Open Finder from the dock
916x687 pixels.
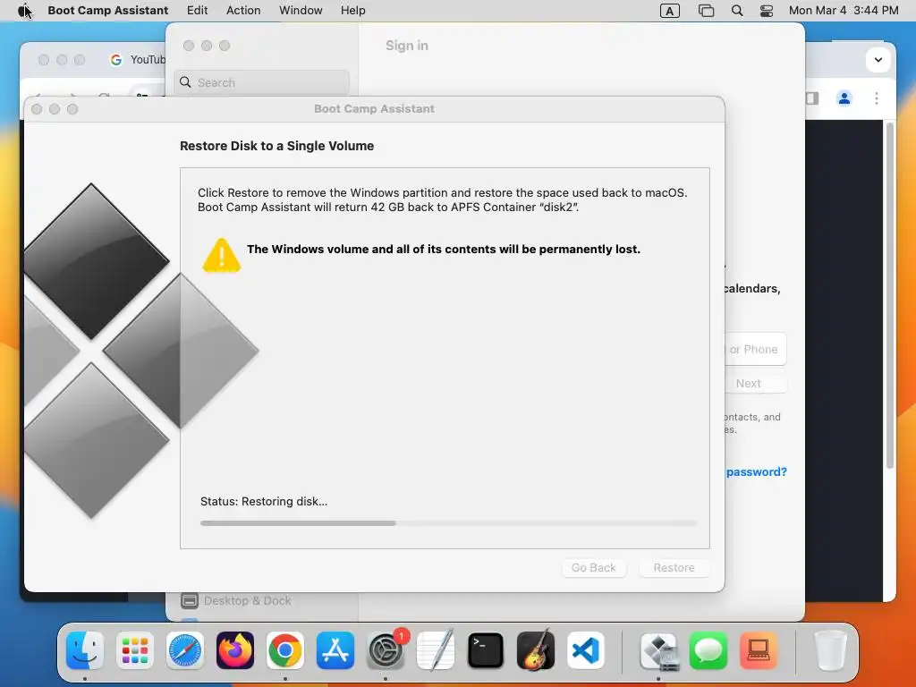(x=85, y=650)
